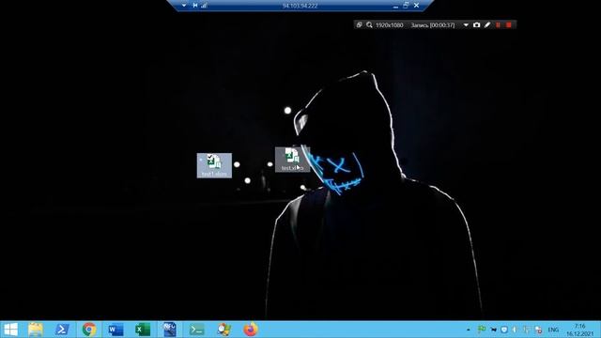Screen dimensions: 601x338
Task: Stop the recording with the red square
Action: [x=509, y=25]
